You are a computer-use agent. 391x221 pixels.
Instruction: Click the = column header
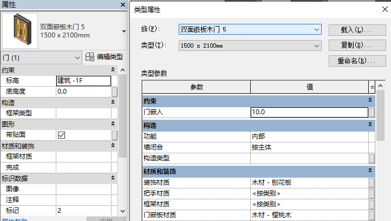coord(372,87)
